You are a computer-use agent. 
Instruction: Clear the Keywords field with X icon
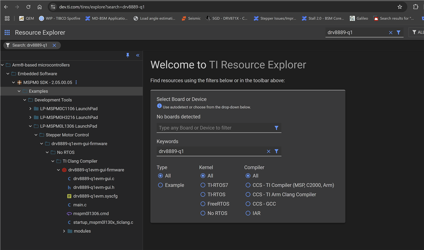pyautogui.click(x=268, y=151)
